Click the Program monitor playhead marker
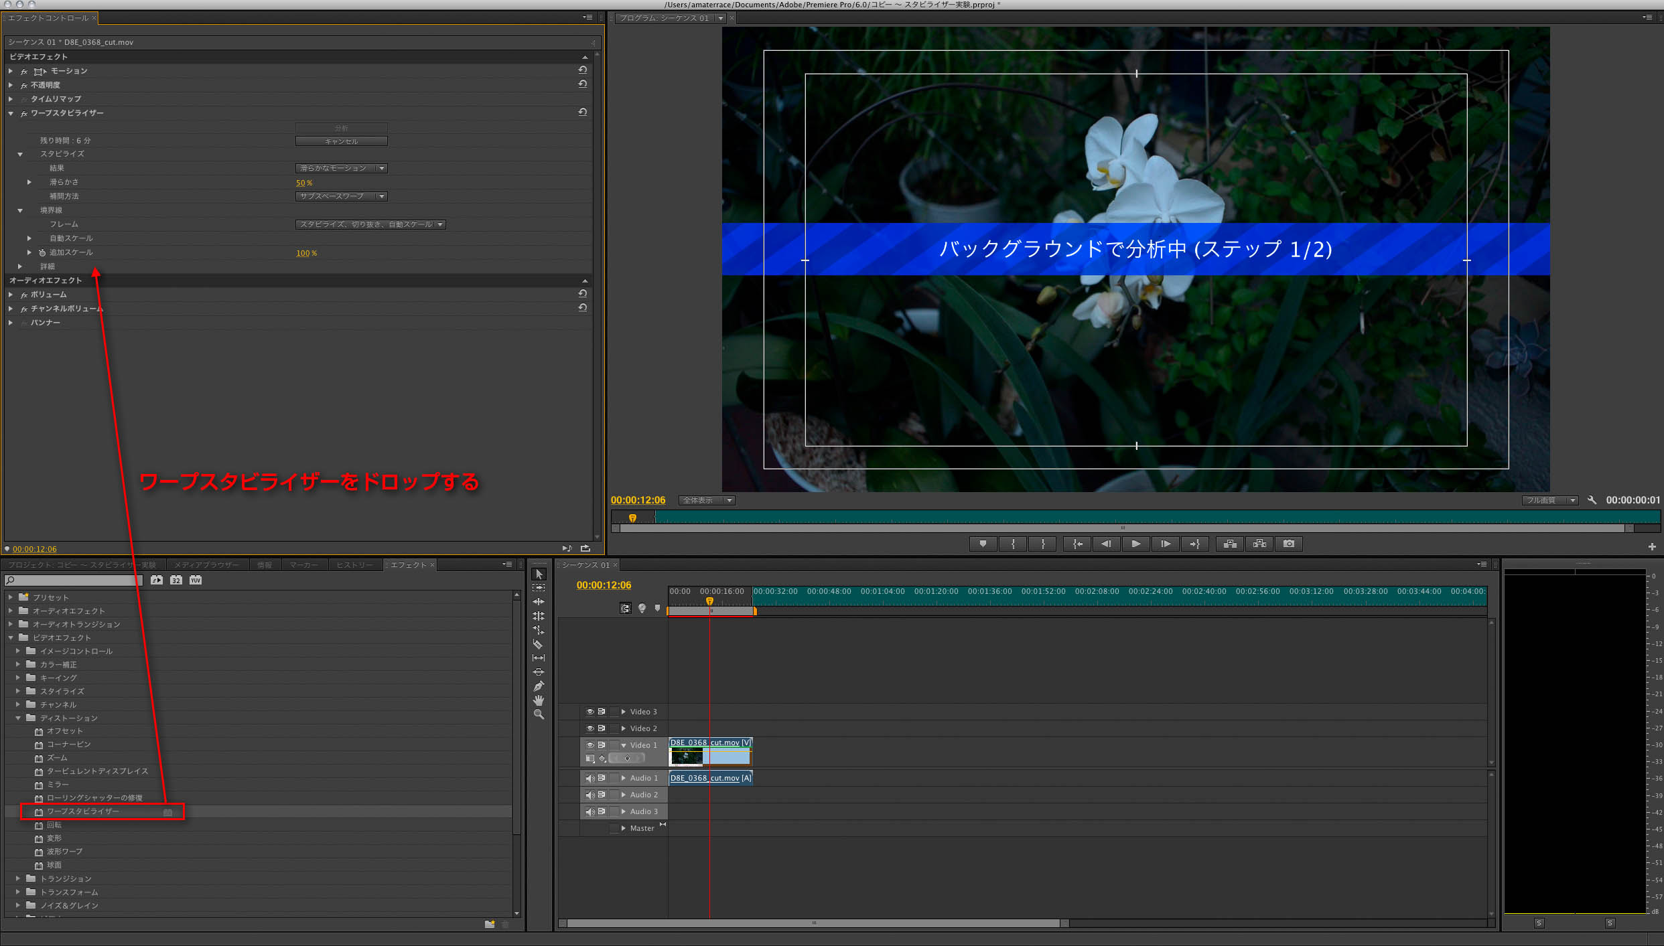Screen dimensions: 1664x946 click(632, 518)
